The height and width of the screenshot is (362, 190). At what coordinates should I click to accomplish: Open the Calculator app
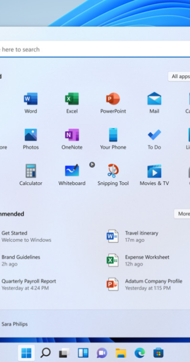pos(31,175)
